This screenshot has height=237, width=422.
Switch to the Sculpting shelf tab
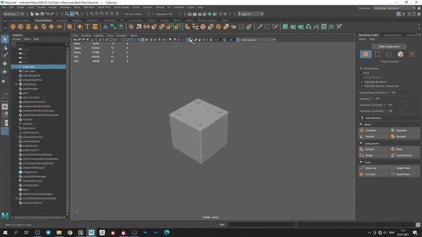coord(62,20)
